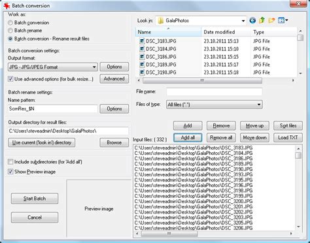Click the Preview image area
The width and height of the screenshot is (310, 243).
click(99, 208)
